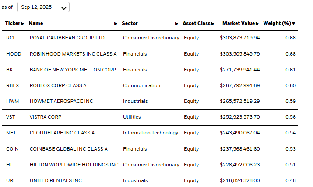This screenshot has width=313, height=187.
Task: Click the date dropdown chevron
Action: [x=64, y=8]
